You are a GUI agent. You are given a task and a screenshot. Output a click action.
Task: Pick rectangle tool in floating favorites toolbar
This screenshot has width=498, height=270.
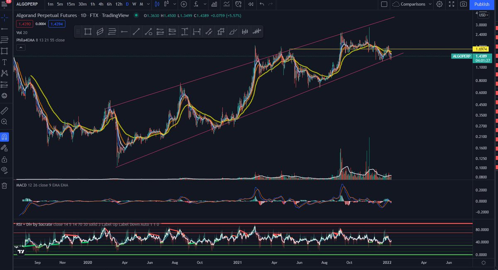pyautogui.click(x=88, y=32)
